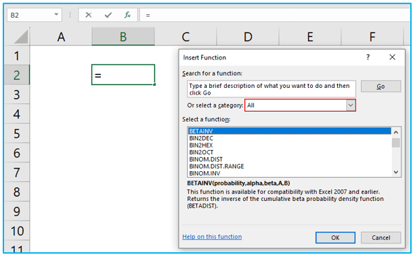This screenshot has width=415, height=257.
Task: Click the Insert Function fx icon
Action: click(x=127, y=15)
